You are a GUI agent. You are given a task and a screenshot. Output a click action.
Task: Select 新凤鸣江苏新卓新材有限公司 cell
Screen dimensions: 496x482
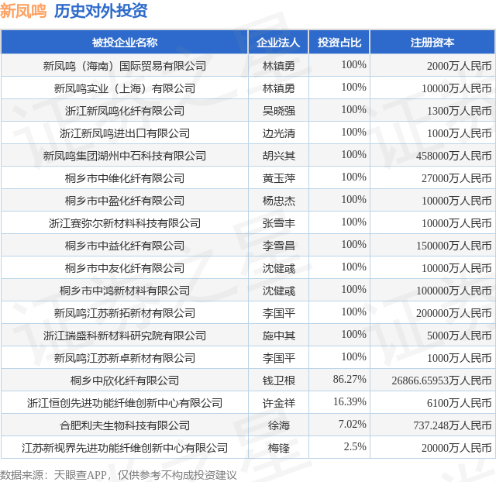click(x=125, y=358)
